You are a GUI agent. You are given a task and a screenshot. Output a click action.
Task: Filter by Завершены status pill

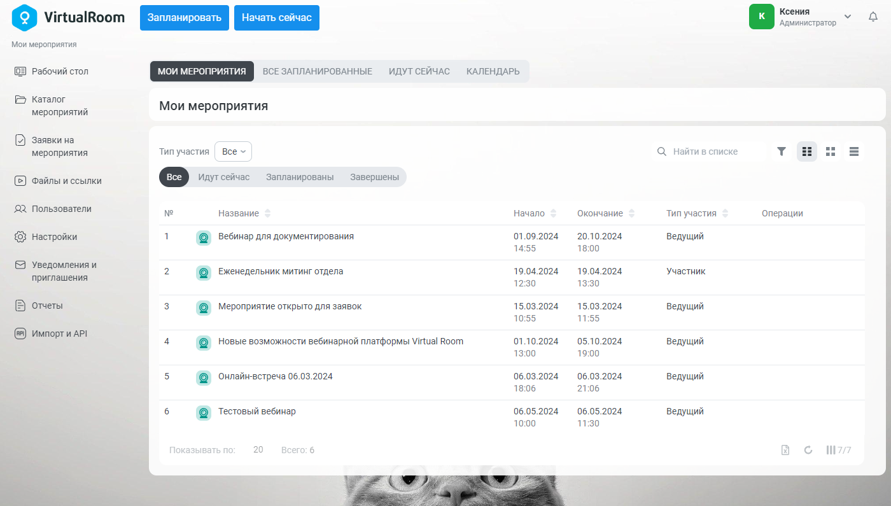click(375, 177)
